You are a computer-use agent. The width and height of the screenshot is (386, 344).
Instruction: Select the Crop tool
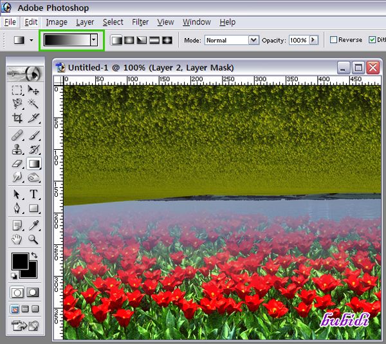pyautogui.click(x=17, y=118)
